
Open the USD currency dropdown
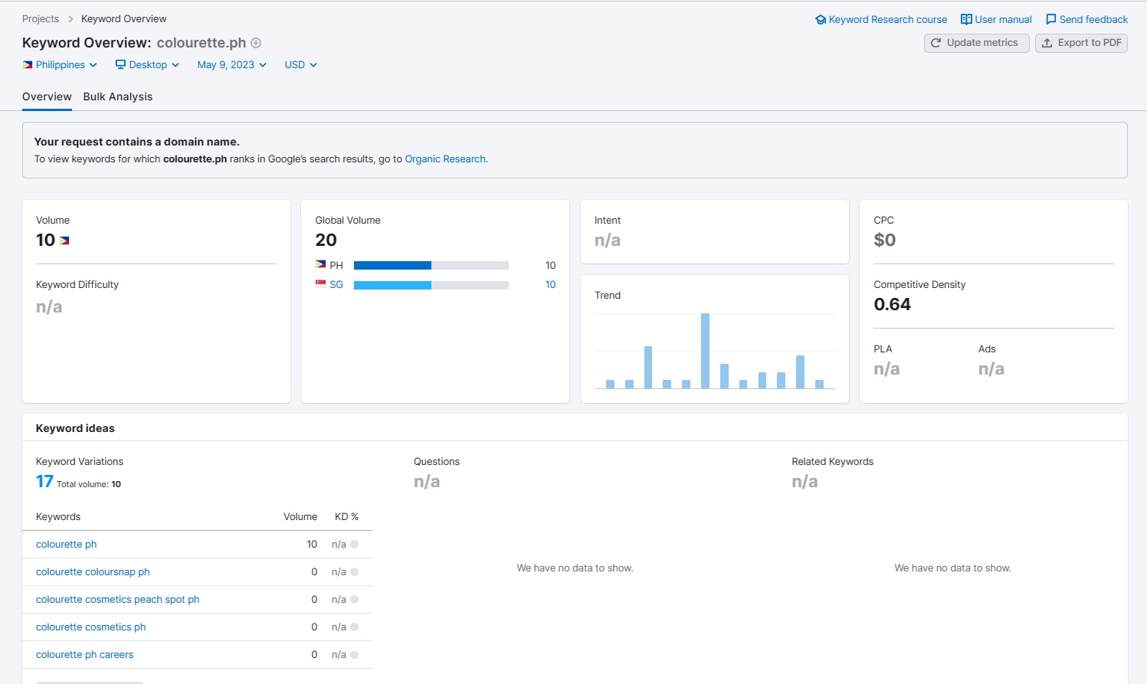300,65
